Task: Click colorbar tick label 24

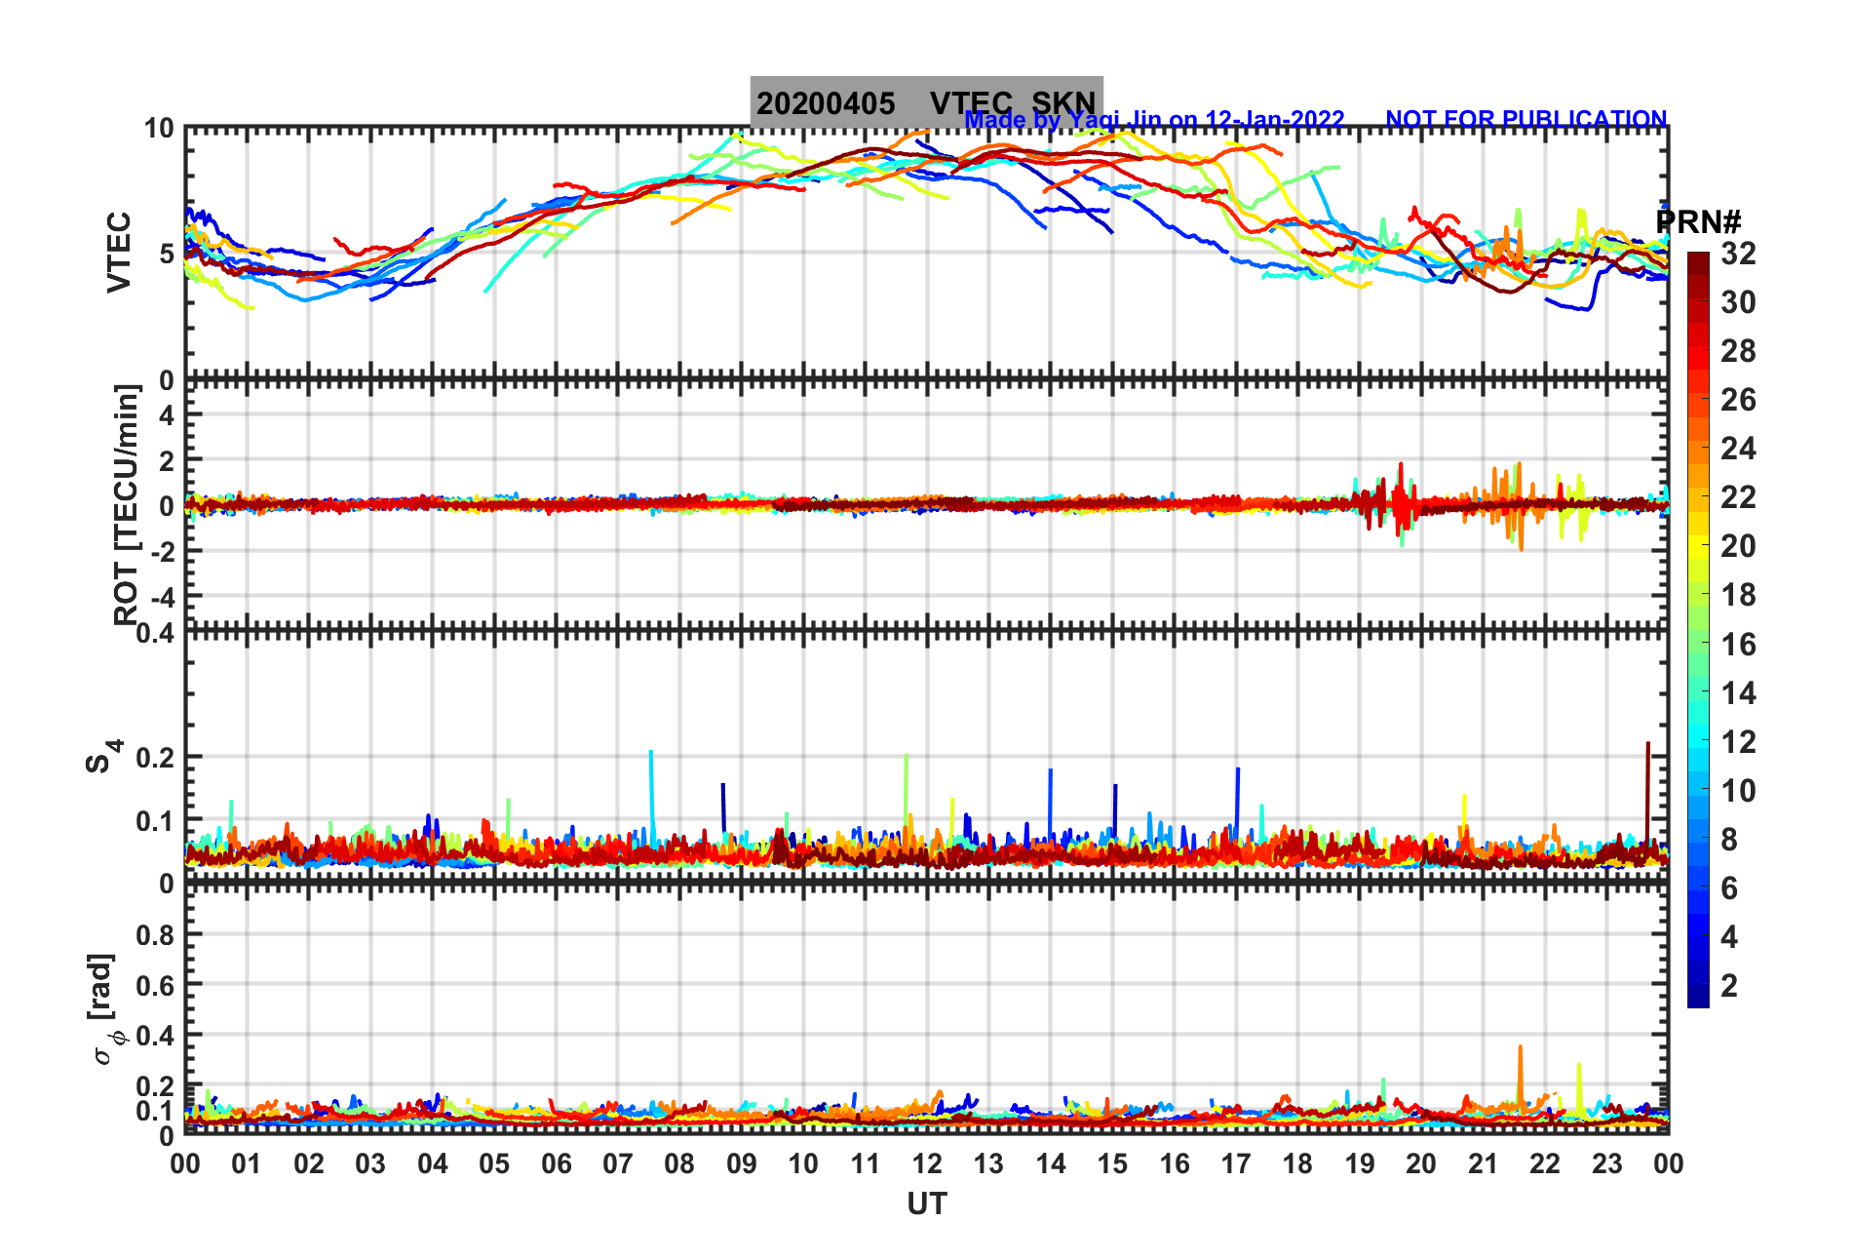Action: pos(1738,449)
